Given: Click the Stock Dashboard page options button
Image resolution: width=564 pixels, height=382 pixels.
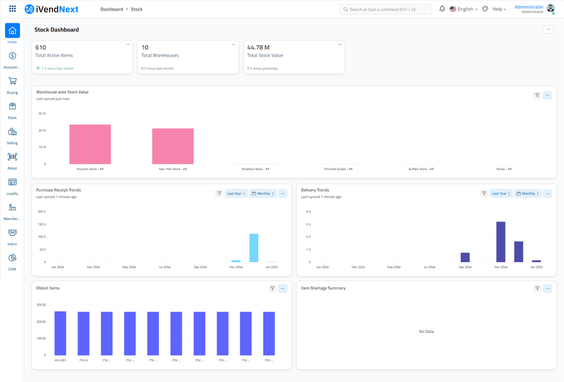Looking at the screenshot, I should click(548, 30).
